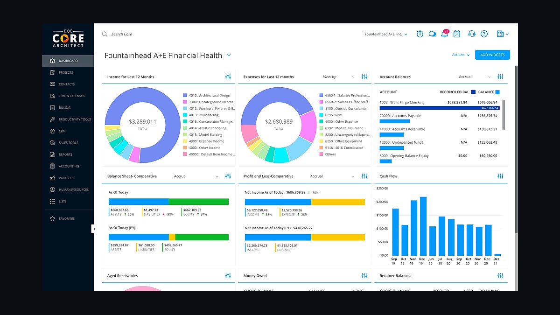This screenshot has height=315, width=560.
Task: Open Accrual dropdown in Profit and Loss-Comparative widget
Action: [x=332, y=176]
